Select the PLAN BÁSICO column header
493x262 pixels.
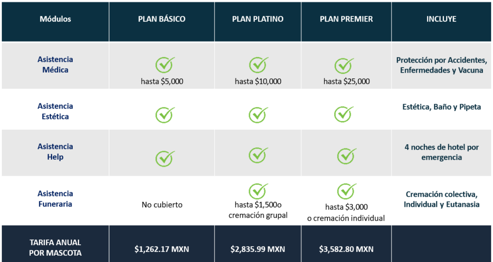pyautogui.click(x=162, y=19)
